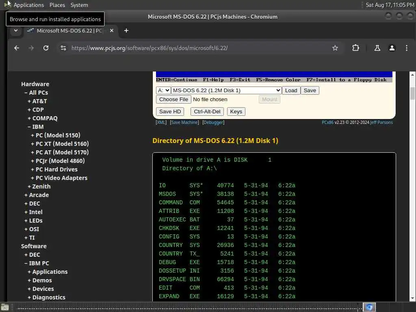Open the Extensions puzzle icon

(355, 48)
